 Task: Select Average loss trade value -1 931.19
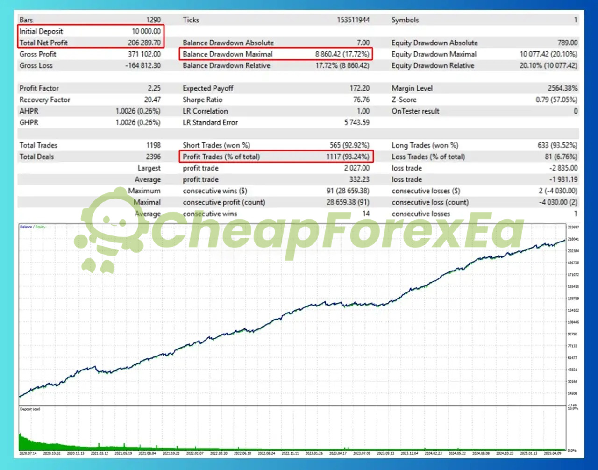(563, 179)
